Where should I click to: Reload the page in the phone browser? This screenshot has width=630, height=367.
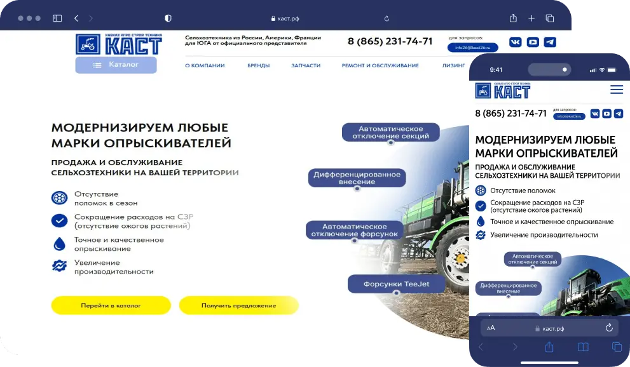coord(609,328)
